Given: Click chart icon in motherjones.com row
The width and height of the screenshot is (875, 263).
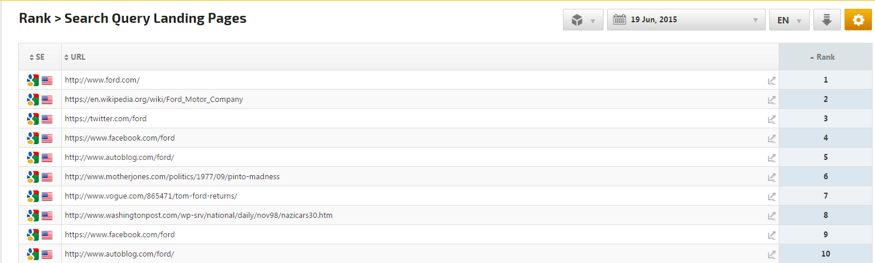Looking at the screenshot, I should pos(772,177).
